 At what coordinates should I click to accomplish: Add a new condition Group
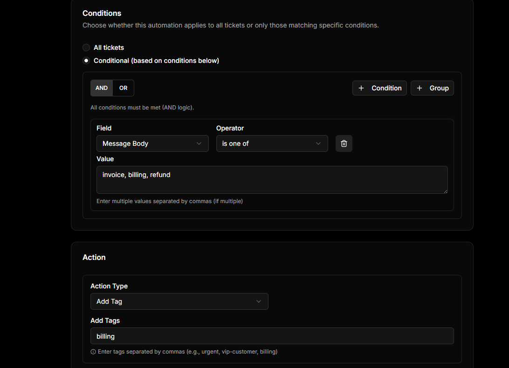[432, 88]
